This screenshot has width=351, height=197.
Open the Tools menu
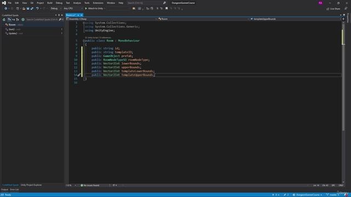87,3
